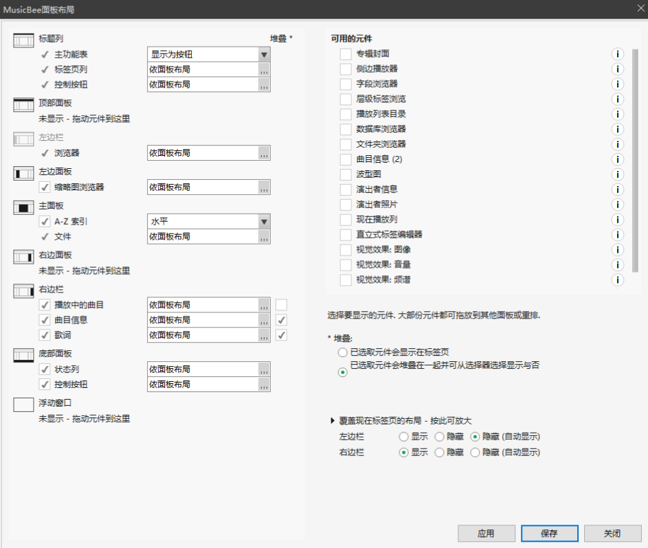Click the 现在播放列 element label
The height and width of the screenshot is (548, 648).
[377, 220]
